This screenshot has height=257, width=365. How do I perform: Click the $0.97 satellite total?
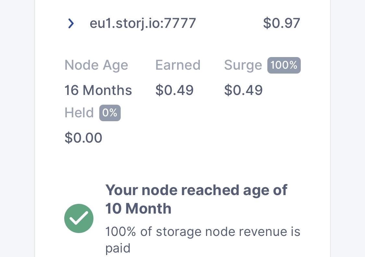[x=281, y=23]
